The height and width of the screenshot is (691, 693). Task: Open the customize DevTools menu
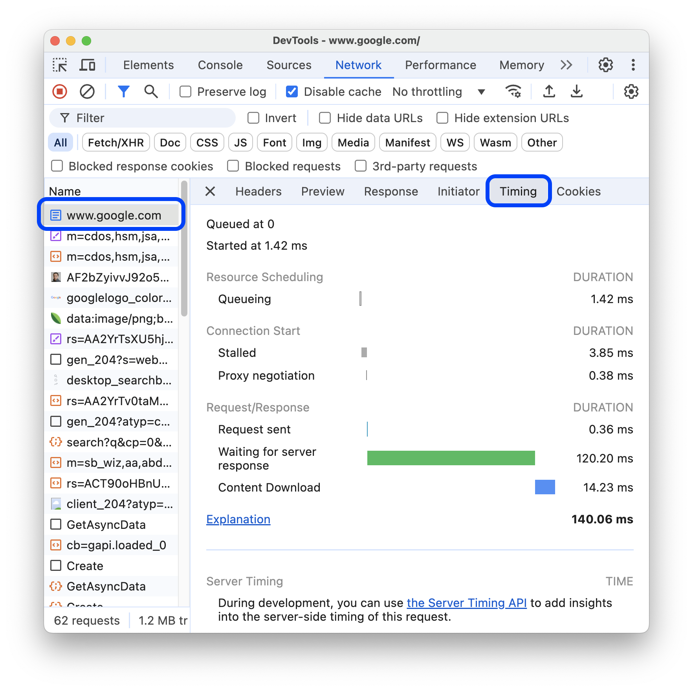pos(633,65)
